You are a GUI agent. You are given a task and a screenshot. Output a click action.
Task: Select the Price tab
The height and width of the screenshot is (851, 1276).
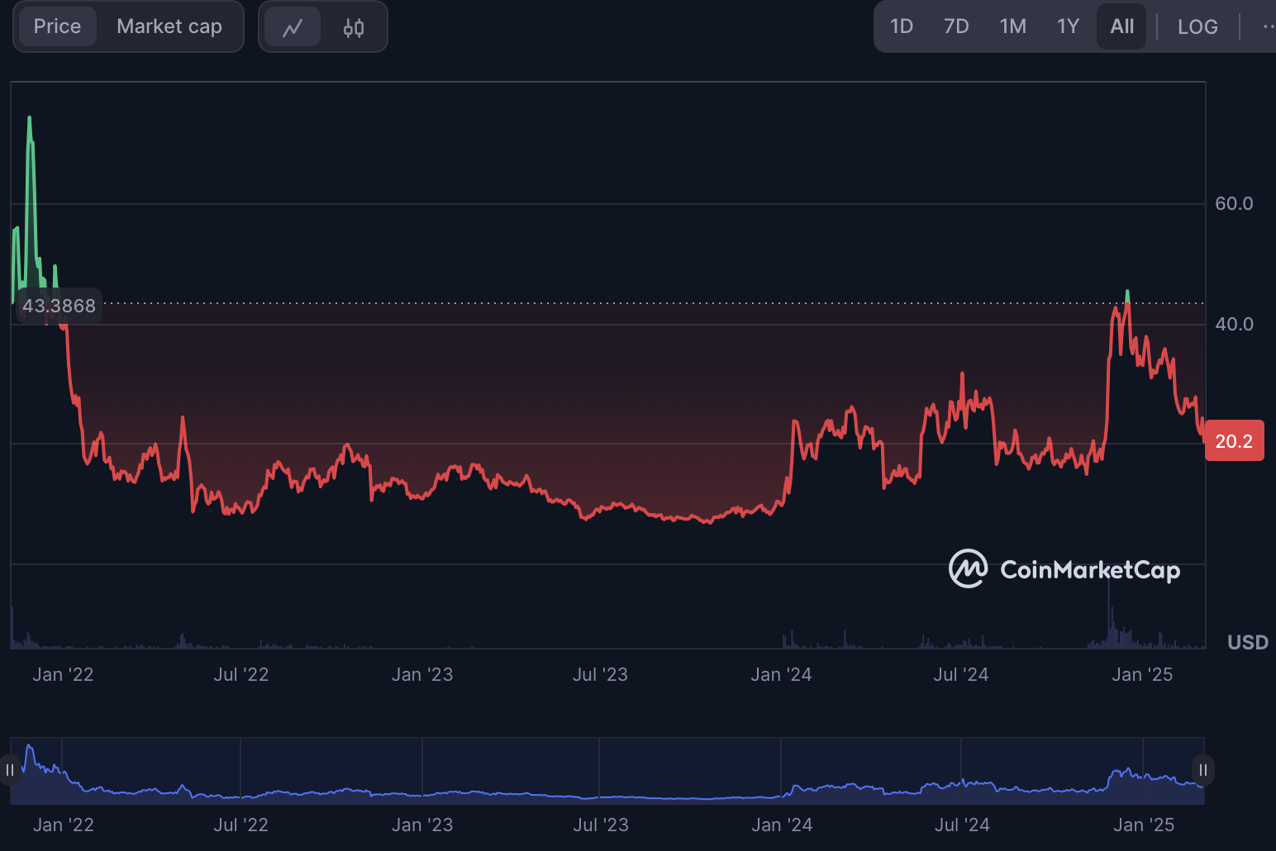(57, 26)
